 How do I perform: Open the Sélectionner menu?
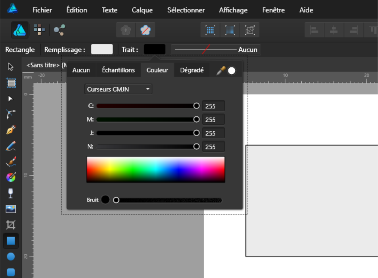tap(186, 10)
